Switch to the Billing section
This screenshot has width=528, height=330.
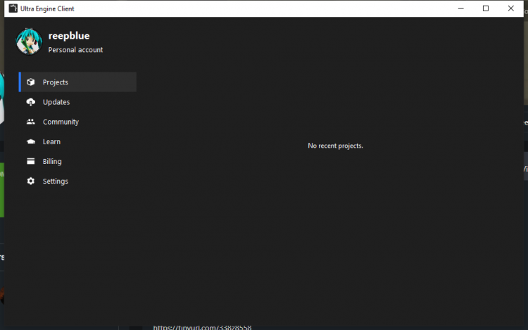[x=77, y=161]
